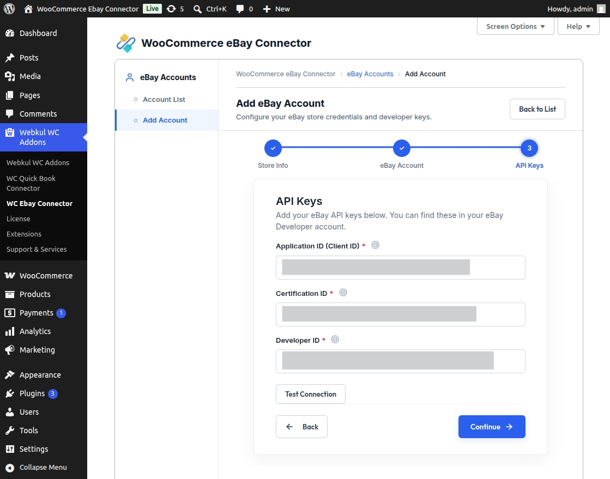Viewport: 610px width, 479px height.
Task: Click the eBay Connector plugin logo
Action: tap(126, 43)
